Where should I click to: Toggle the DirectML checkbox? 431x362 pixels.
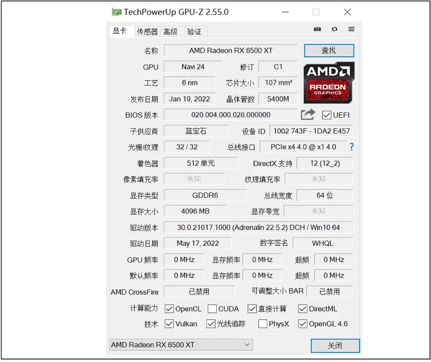(303, 309)
